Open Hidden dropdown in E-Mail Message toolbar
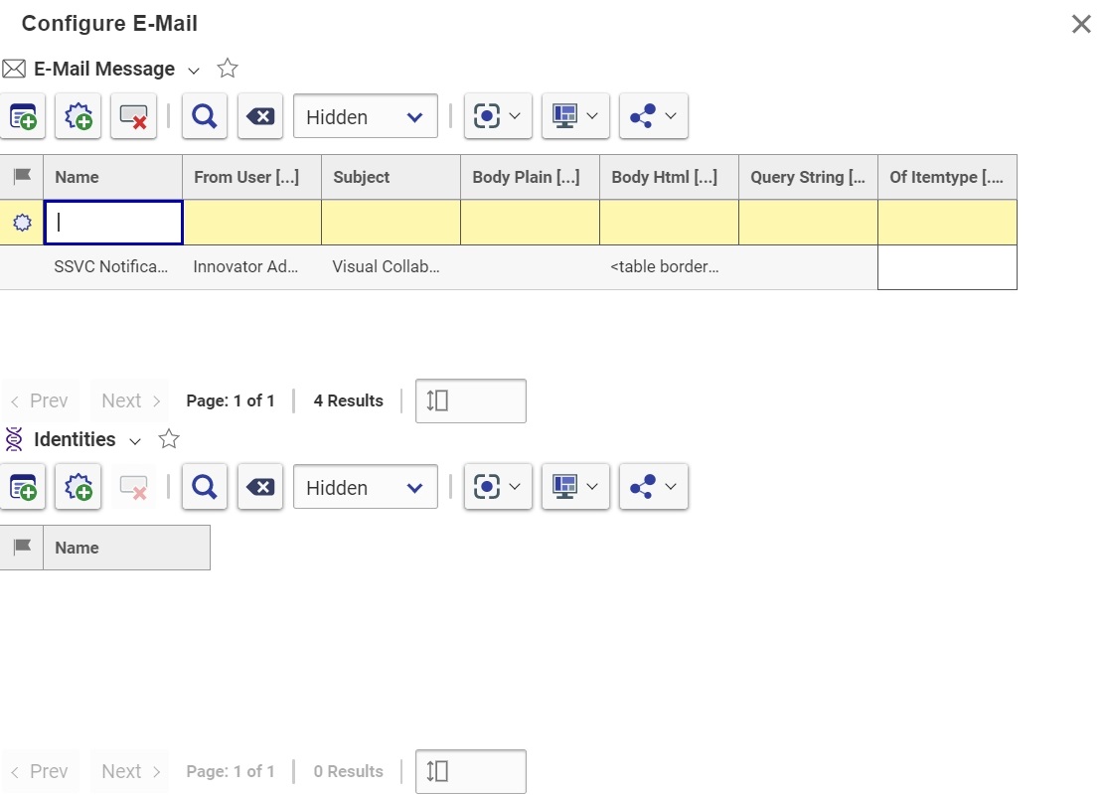Viewport: 1105px width, 795px height. [365, 116]
